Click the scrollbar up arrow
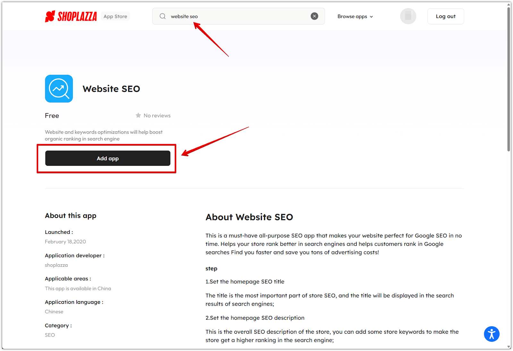This screenshot has width=513, height=351. pyautogui.click(x=509, y=4)
